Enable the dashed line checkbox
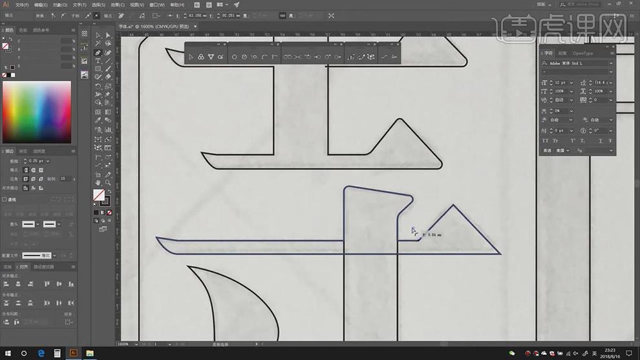 click(x=5, y=200)
